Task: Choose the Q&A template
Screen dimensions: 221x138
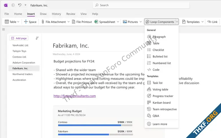Action: [161, 116]
